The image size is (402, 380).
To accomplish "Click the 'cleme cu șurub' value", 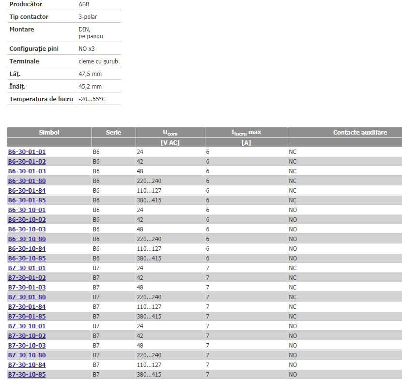I will click(x=98, y=61).
